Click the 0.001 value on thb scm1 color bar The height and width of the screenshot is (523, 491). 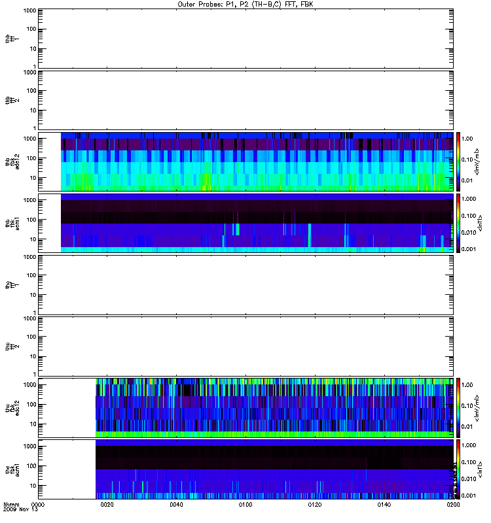click(469, 249)
